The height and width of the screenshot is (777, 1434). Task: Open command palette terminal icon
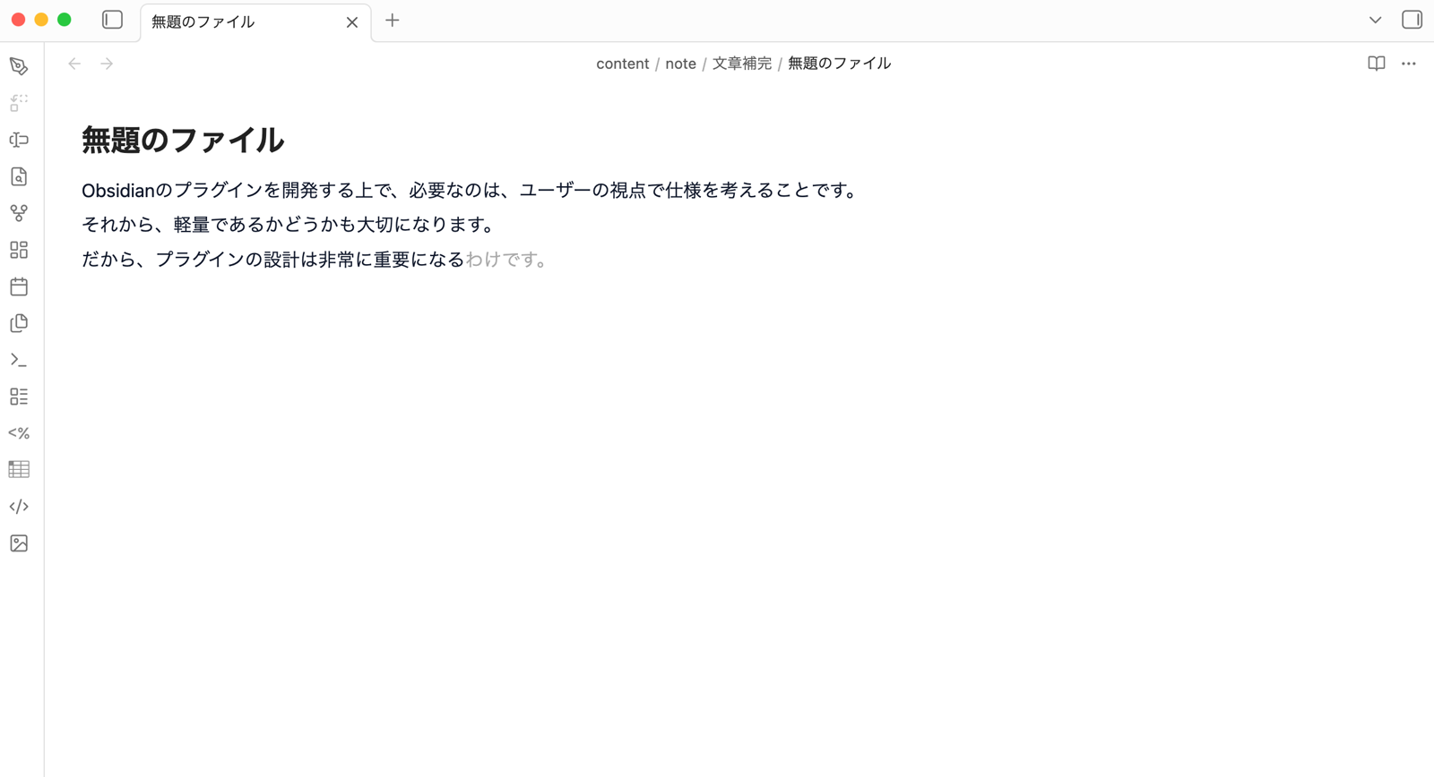pyautogui.click(x=19, y=360)
